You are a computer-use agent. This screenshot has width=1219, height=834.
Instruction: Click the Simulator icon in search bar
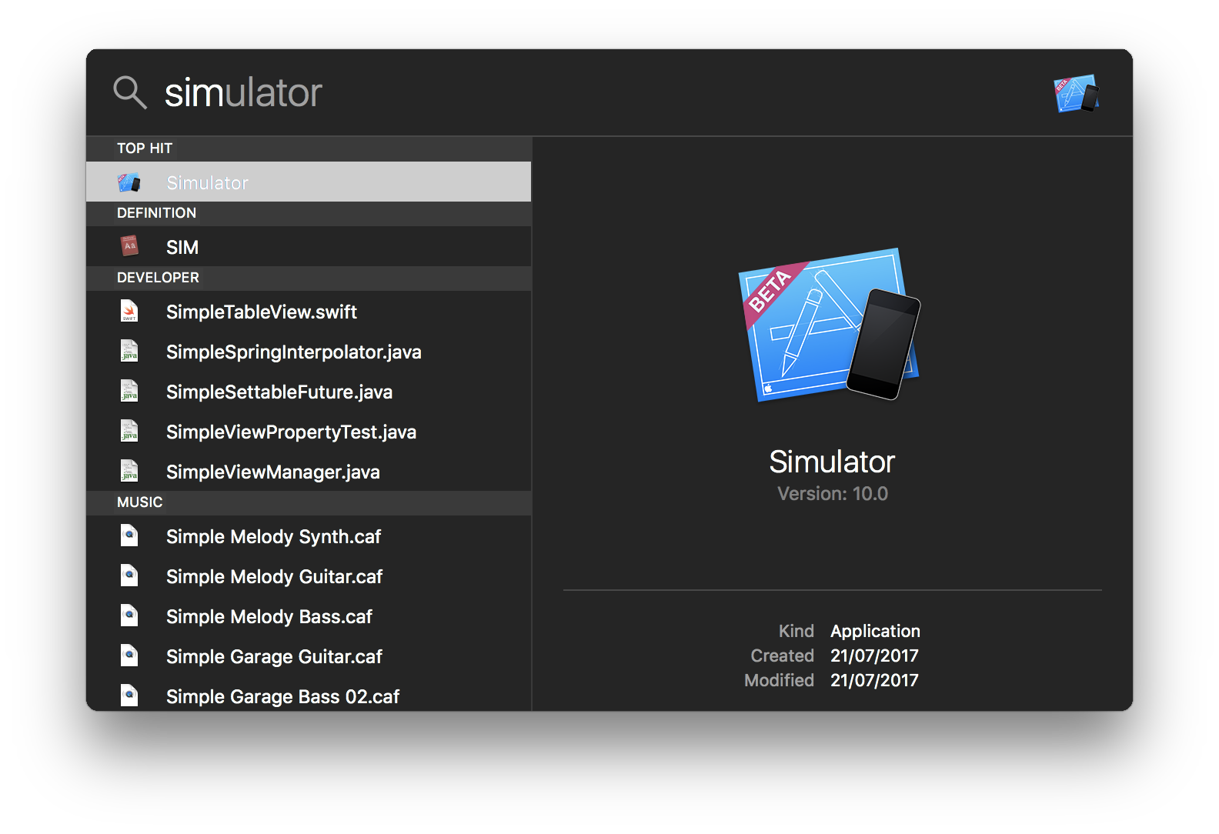coord(1076,93)
